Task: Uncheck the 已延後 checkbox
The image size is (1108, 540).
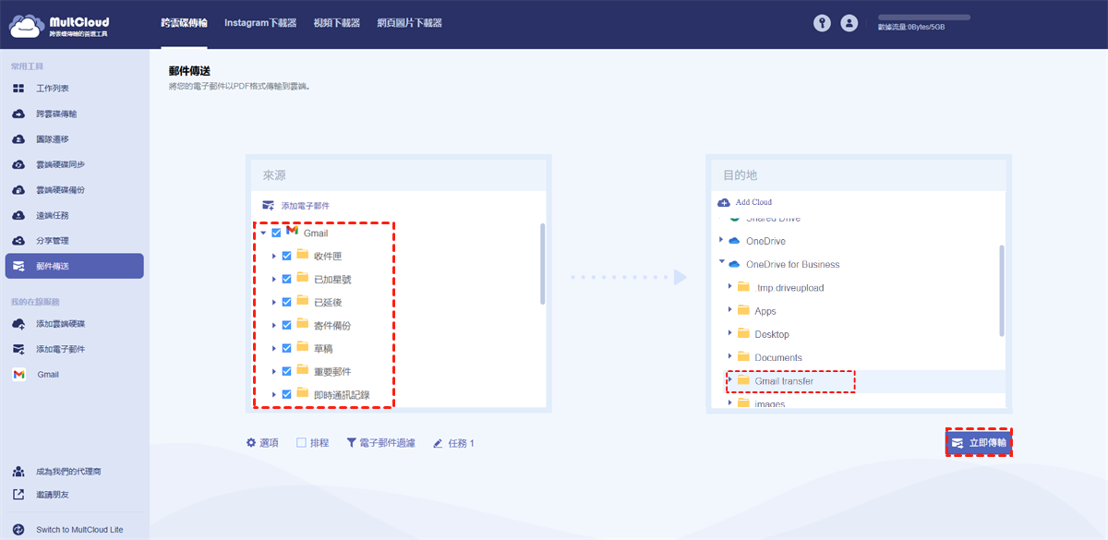Action: pyautogui.click(x=287, y=302)
